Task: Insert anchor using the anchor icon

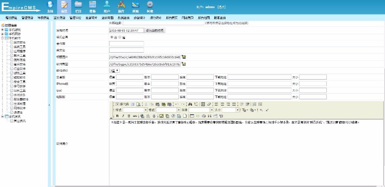Action: pos(154,116)
